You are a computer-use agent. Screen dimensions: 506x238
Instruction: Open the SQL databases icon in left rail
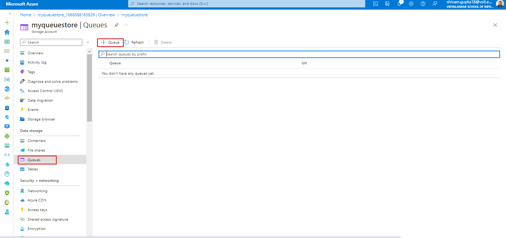tap(7, 108)
